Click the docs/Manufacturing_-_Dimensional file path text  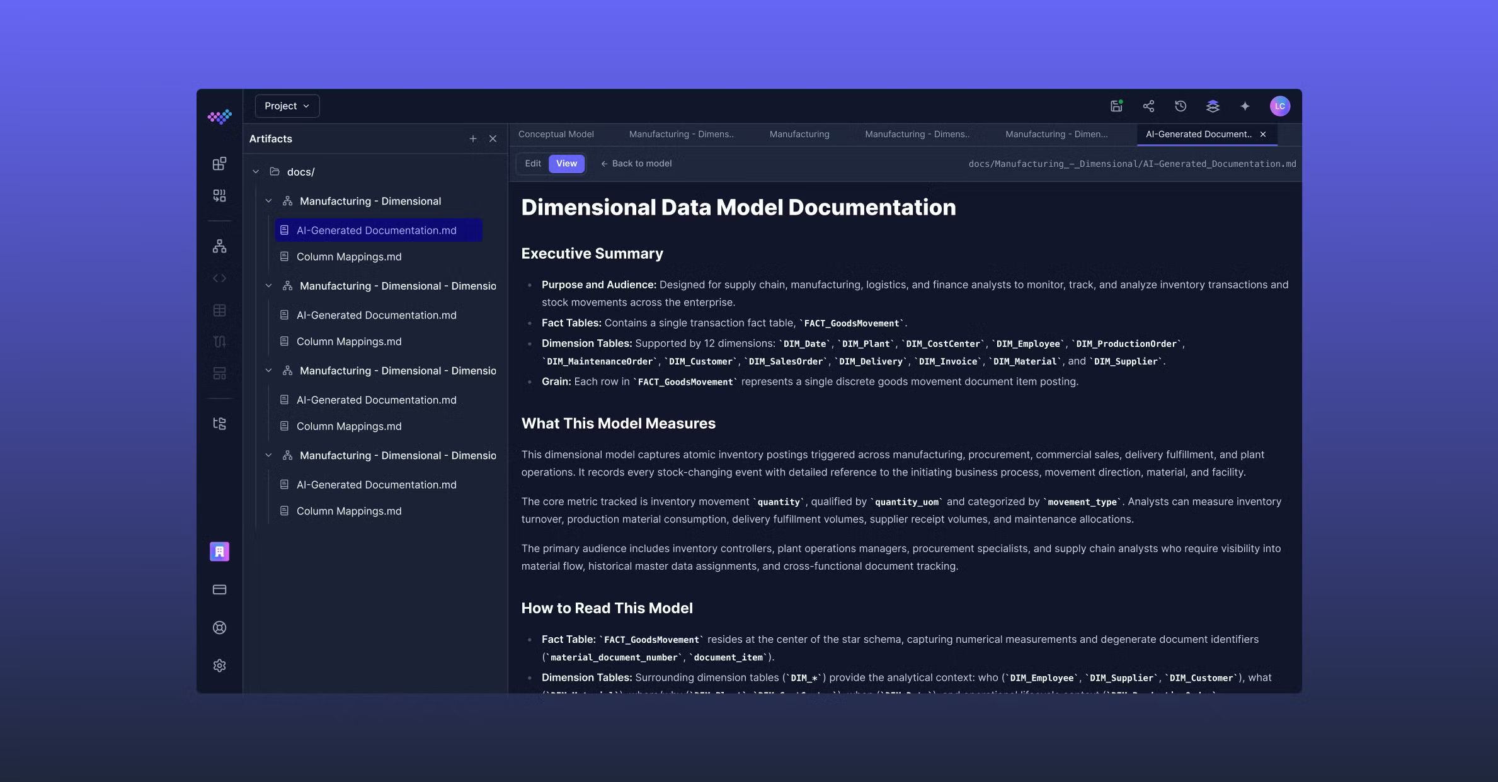pyautogui.click(x=1132, y=164)
